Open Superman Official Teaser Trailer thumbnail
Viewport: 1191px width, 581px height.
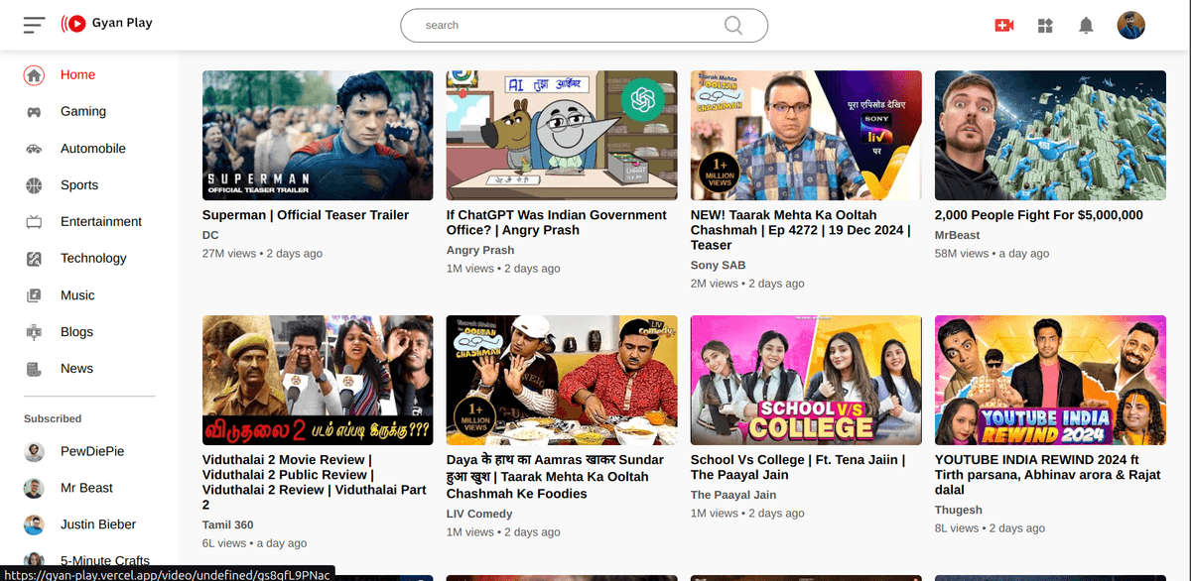click(318, 135)
